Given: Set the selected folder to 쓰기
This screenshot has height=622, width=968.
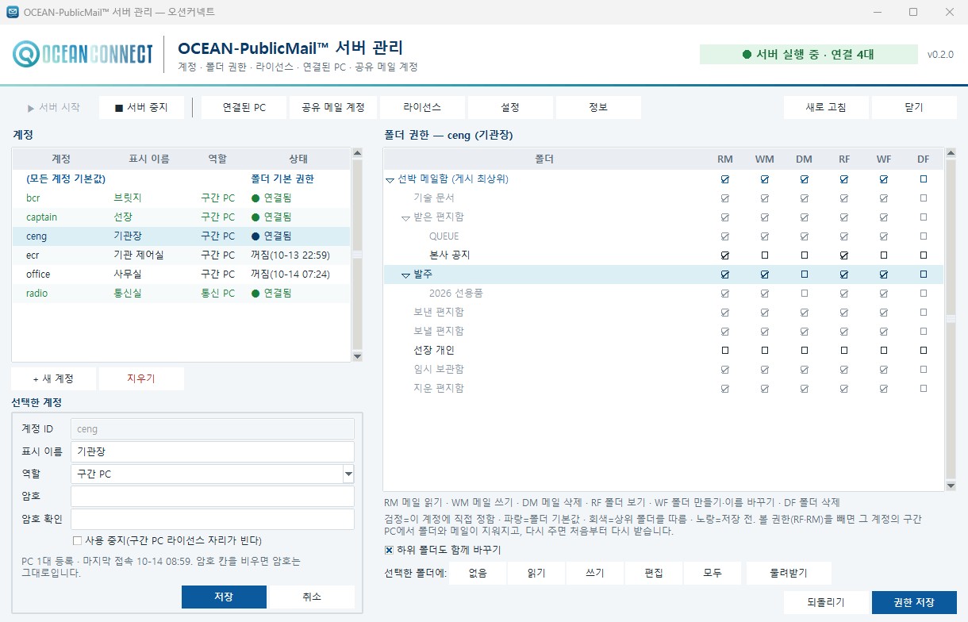Looking at the screenshot, I should tap(595, 573).
